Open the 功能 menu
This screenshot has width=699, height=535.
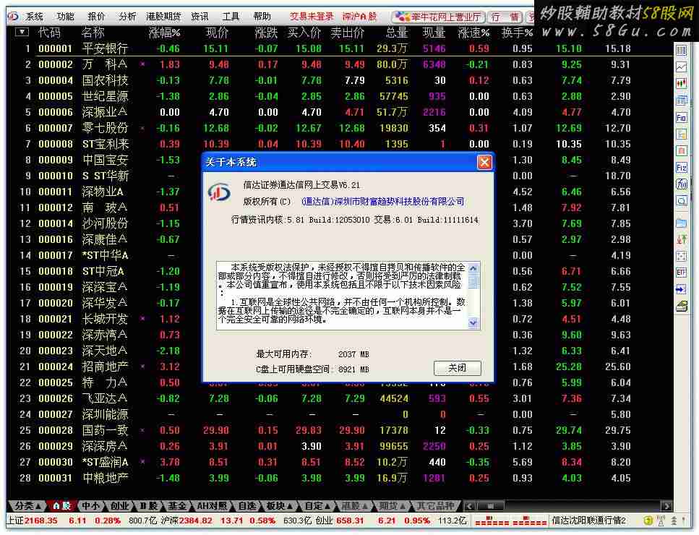[x=66, y=17]
